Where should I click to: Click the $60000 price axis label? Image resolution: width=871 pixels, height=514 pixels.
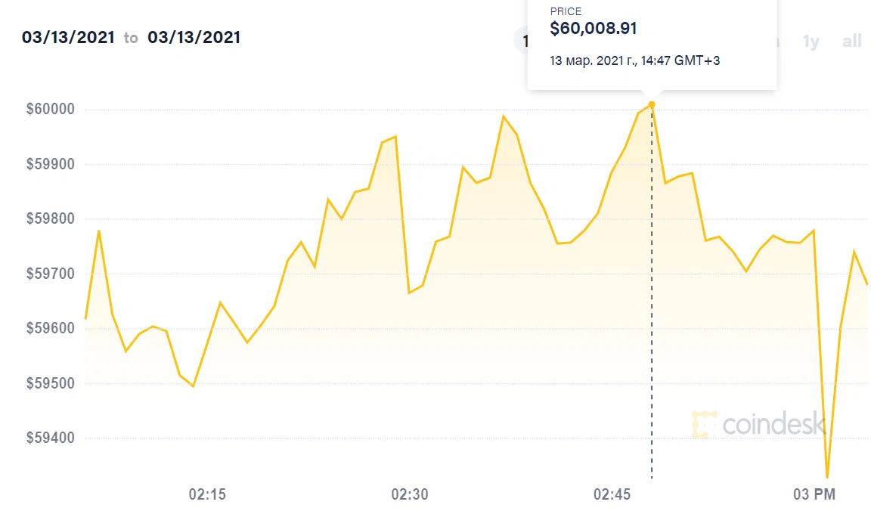click(x=51, y=110)
